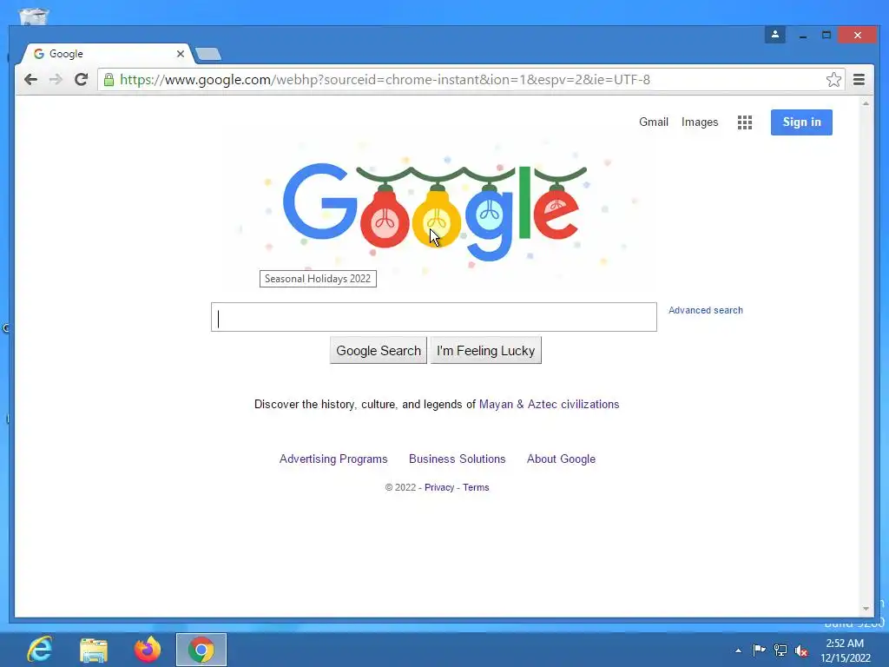Click the muted volume tray icon
Image resolution: width=889 pixels, height=667 pixels.
(x=801, y=650)
